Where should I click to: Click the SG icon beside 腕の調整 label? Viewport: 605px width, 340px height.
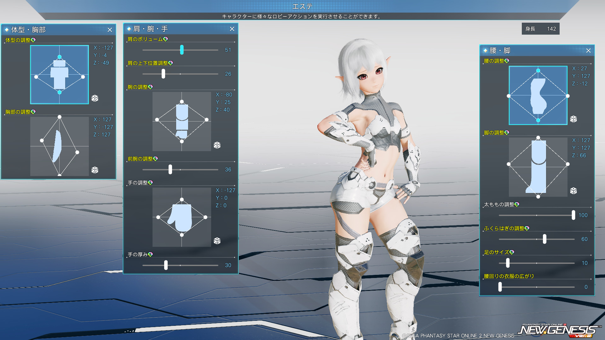(x=150, y=87)
